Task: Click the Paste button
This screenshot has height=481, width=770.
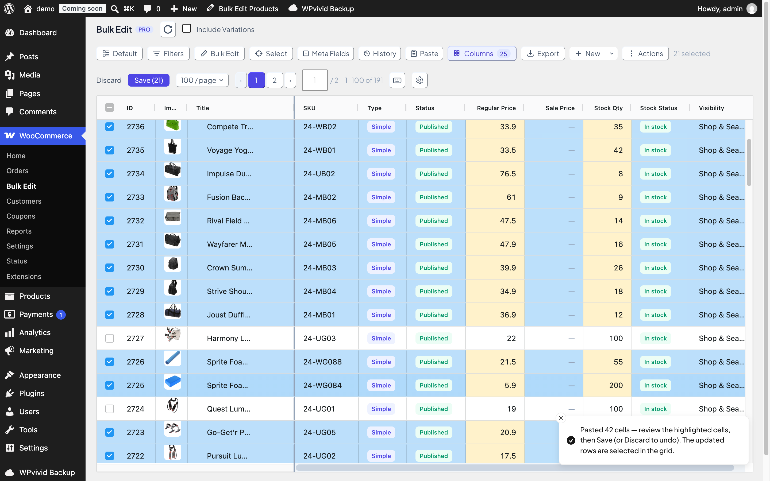Action: click(424, 53)
